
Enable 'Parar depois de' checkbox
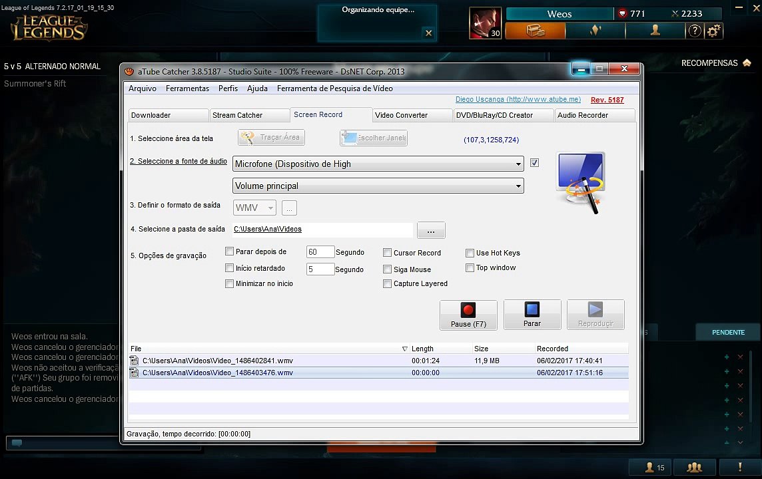point(229,251)
